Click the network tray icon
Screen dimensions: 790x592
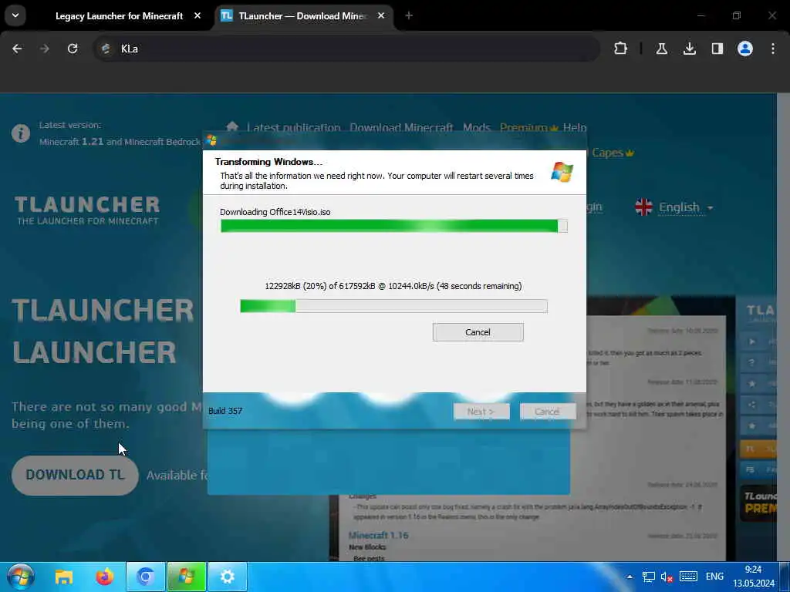coord(648,577)
